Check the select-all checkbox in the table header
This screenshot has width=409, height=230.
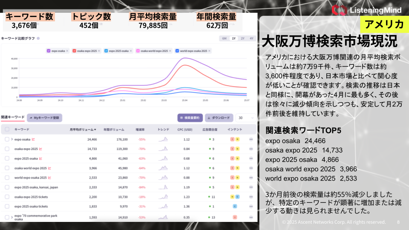(7, 129)
